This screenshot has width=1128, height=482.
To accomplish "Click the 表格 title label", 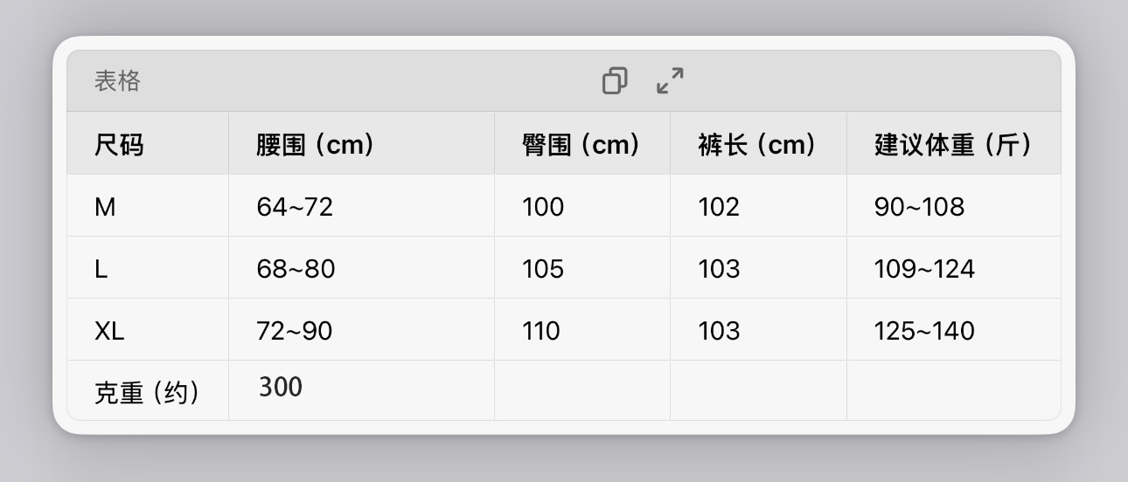I will point(117,81).
